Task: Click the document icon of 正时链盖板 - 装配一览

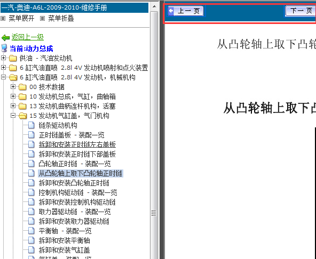Action: click(31, 135)
